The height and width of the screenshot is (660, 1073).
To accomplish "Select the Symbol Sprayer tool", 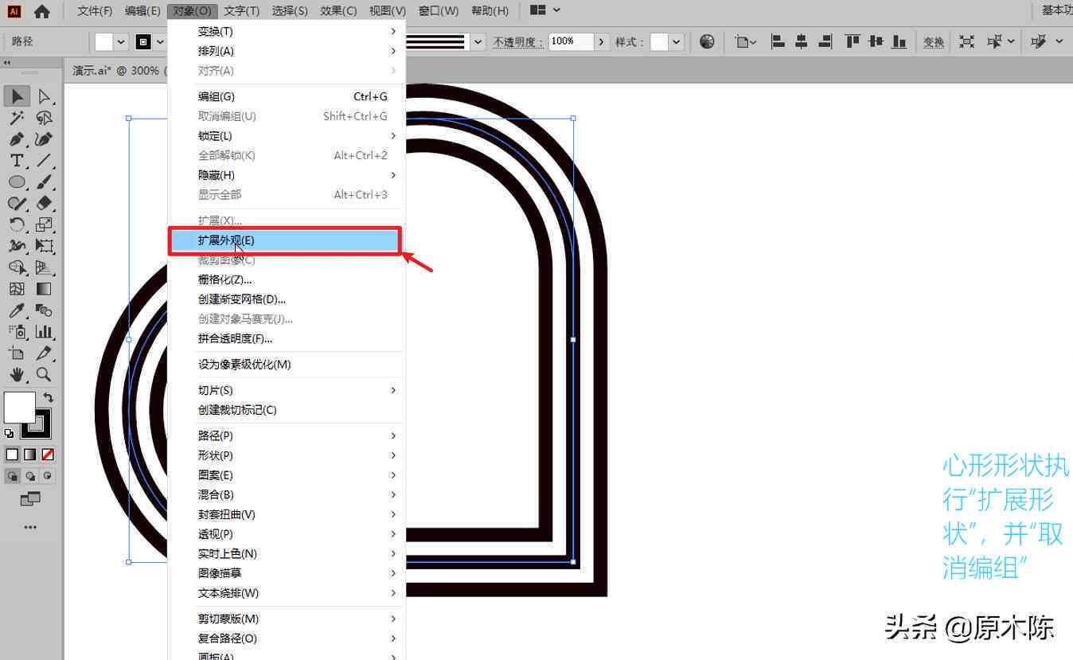I will 17,332.
